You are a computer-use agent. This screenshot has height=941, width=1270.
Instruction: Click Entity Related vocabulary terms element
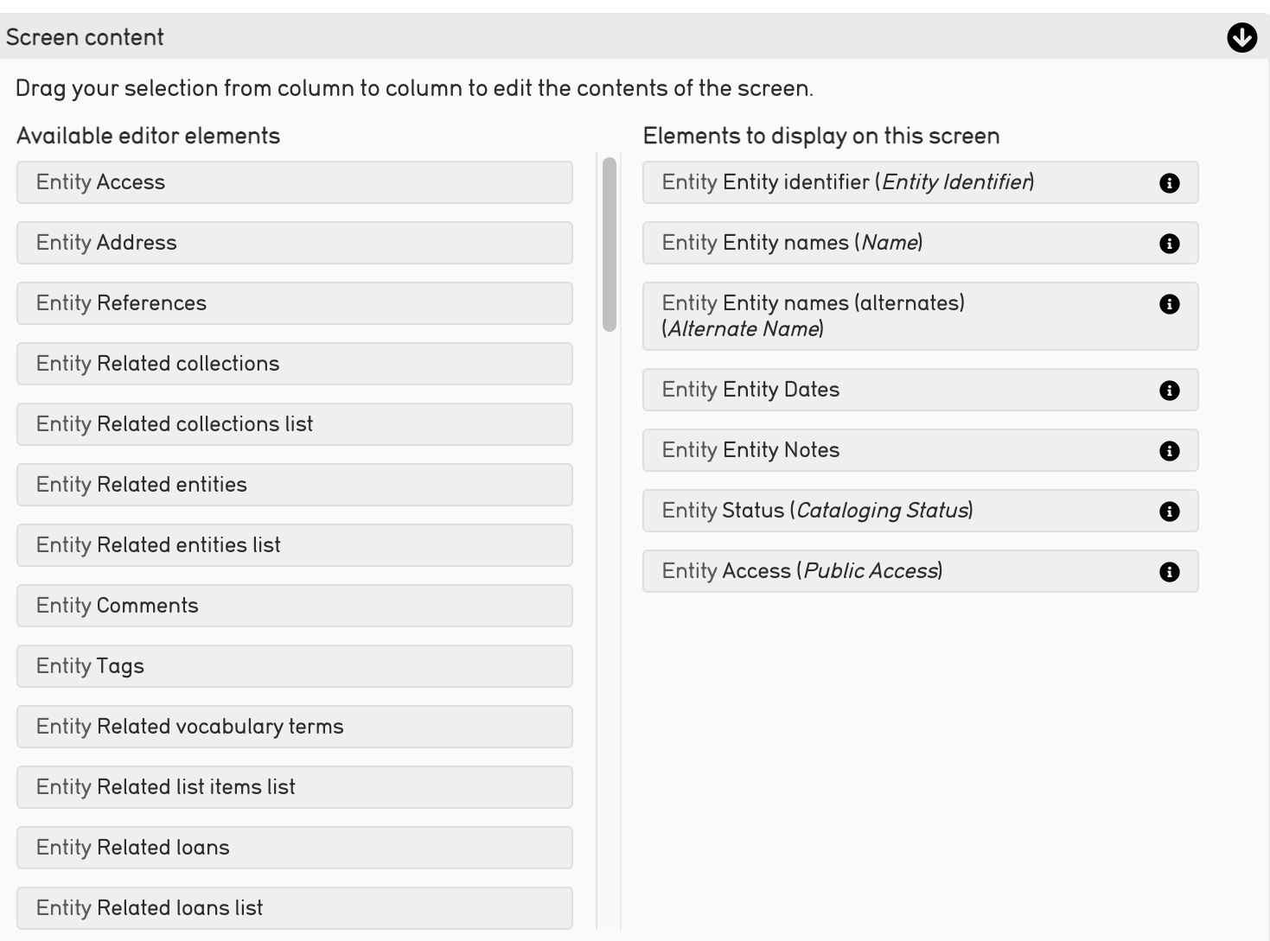click(294, 727)
